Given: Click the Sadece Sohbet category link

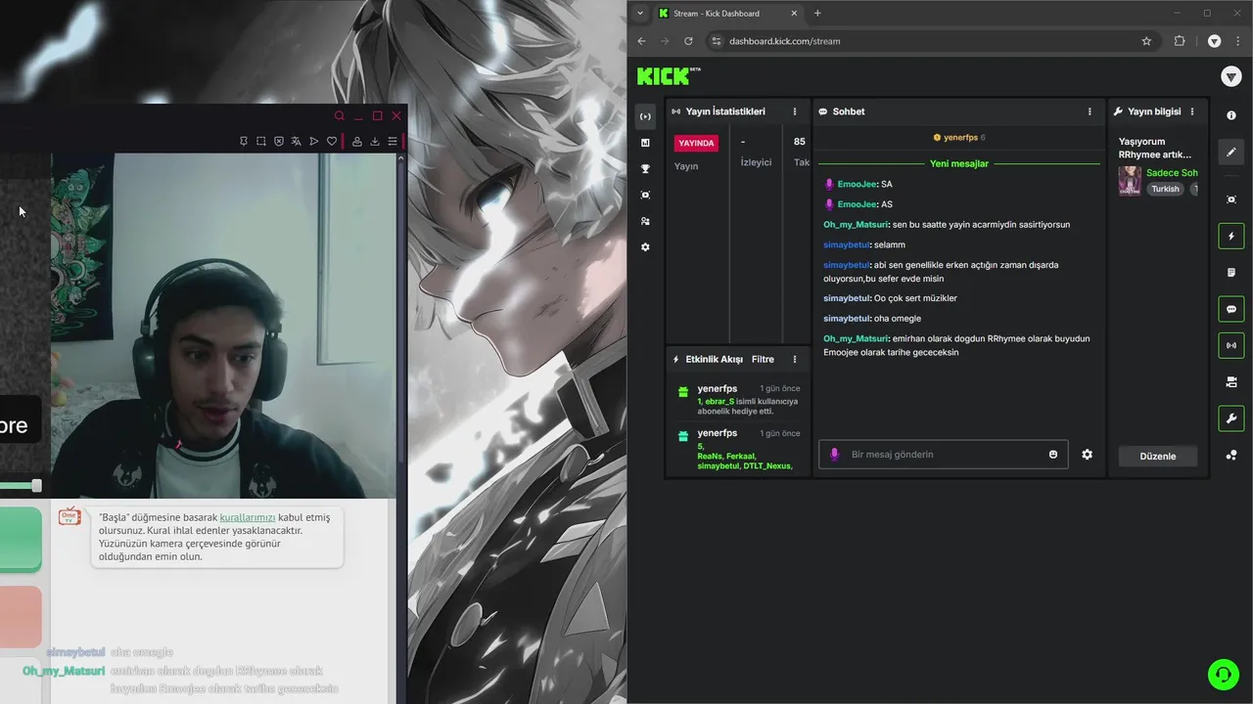Looking at the screenshot, I should 1172,173.
